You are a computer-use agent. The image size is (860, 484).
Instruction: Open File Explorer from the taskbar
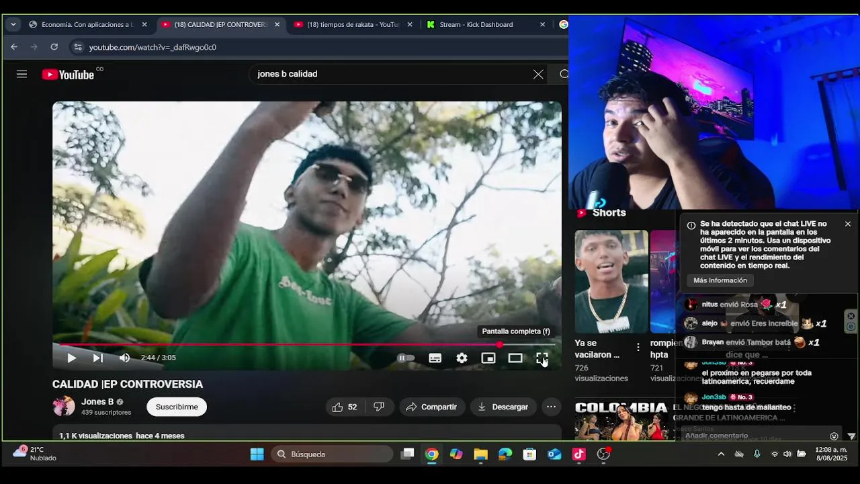pos(480,454)
